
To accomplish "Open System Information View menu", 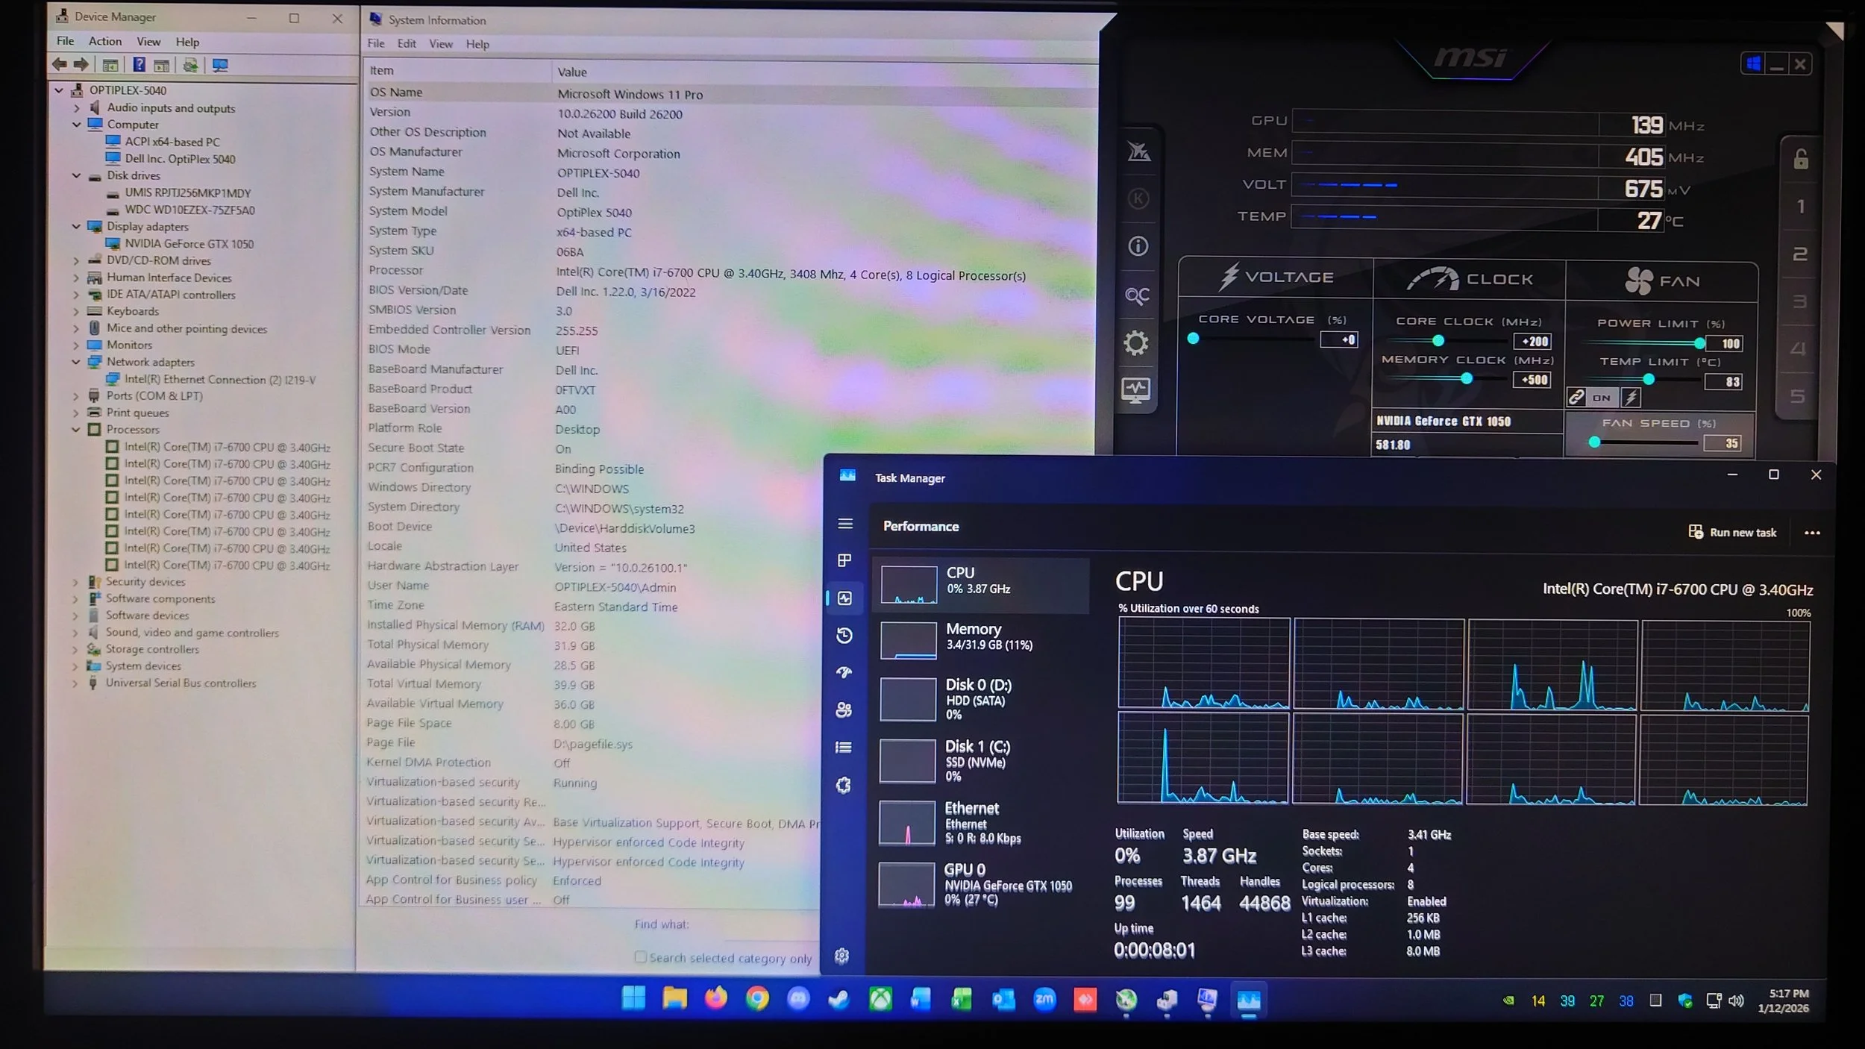I will click(440, 44).
